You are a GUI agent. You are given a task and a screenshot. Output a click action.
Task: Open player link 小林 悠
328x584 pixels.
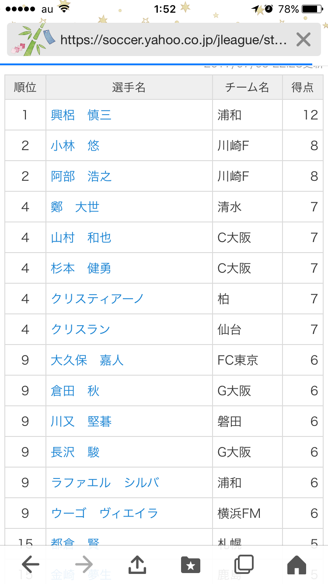tap(75, 145)
